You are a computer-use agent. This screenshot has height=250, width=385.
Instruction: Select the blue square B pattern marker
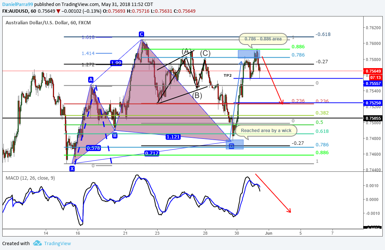point(115,135)
